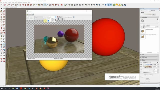Expand the Tags tray panel
This screenshot has width=160, height=90.
(x=149, y=59)
